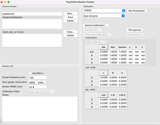Click the L column header in LMS->RGB
160x125 pixels.
[104, 73]
